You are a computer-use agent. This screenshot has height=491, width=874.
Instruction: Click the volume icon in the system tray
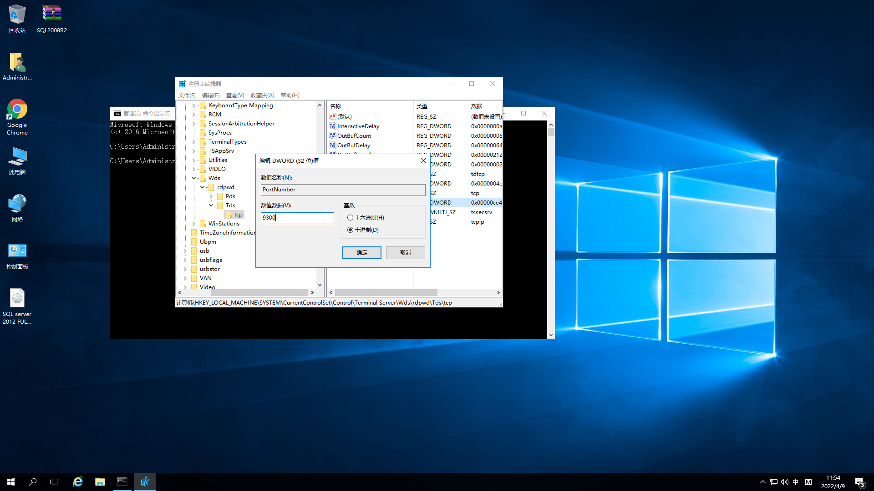click(x=784, y=481)
